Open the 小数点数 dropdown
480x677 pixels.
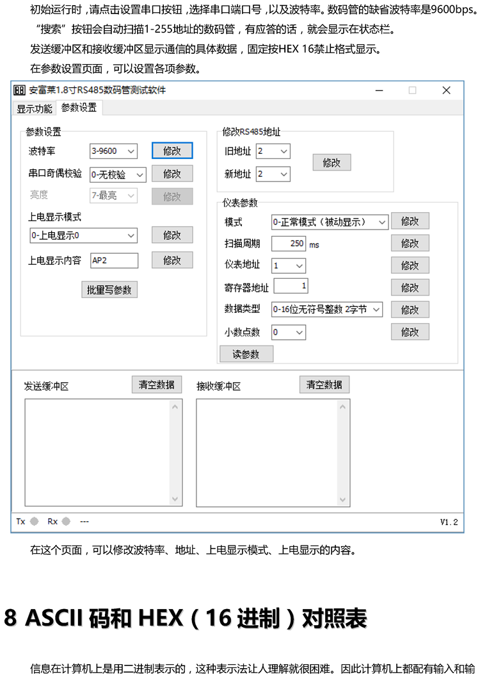289,332
